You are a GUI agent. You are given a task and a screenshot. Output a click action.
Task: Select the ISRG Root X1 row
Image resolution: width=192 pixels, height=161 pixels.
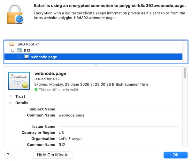(x=93, y=44)
